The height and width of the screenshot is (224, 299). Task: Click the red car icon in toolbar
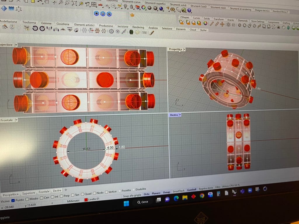[100, 5]
